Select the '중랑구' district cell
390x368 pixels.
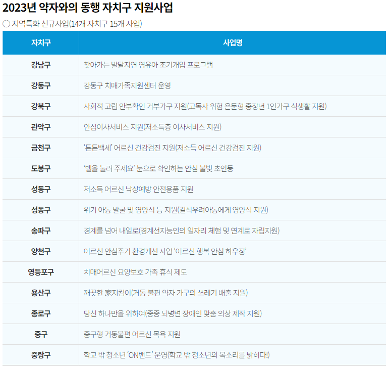(41, 354)
